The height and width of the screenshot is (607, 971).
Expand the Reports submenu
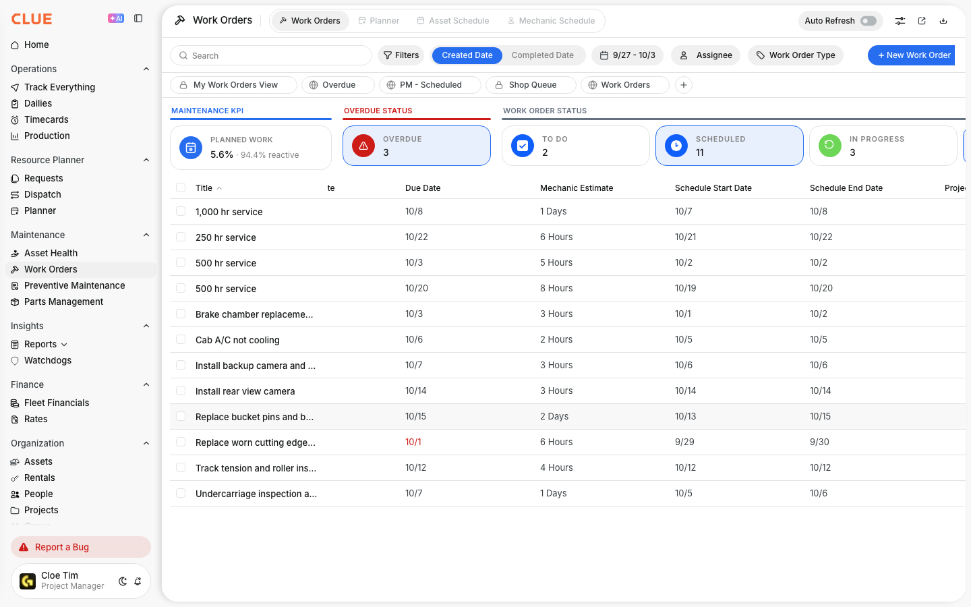click(x=64, y=344)
